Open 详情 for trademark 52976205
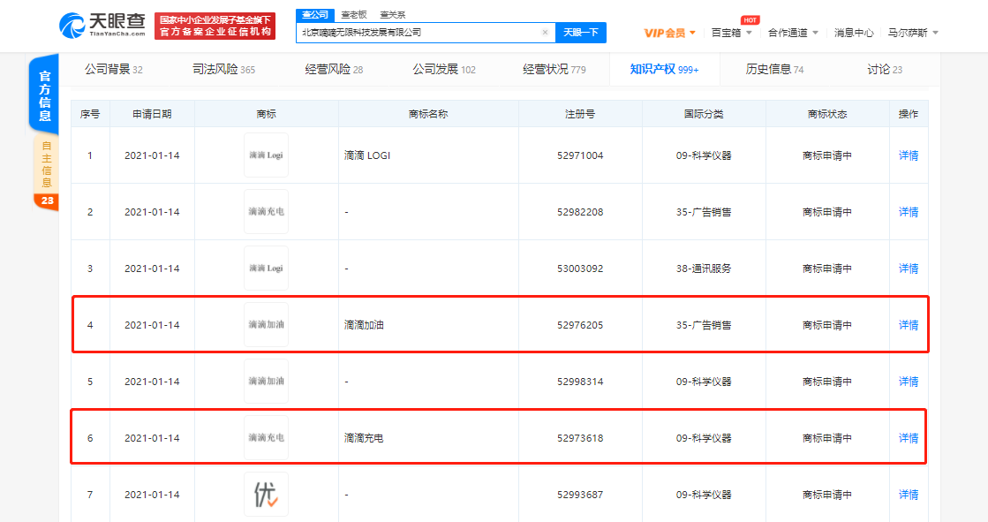988x522 pixels. click(908, 325)
